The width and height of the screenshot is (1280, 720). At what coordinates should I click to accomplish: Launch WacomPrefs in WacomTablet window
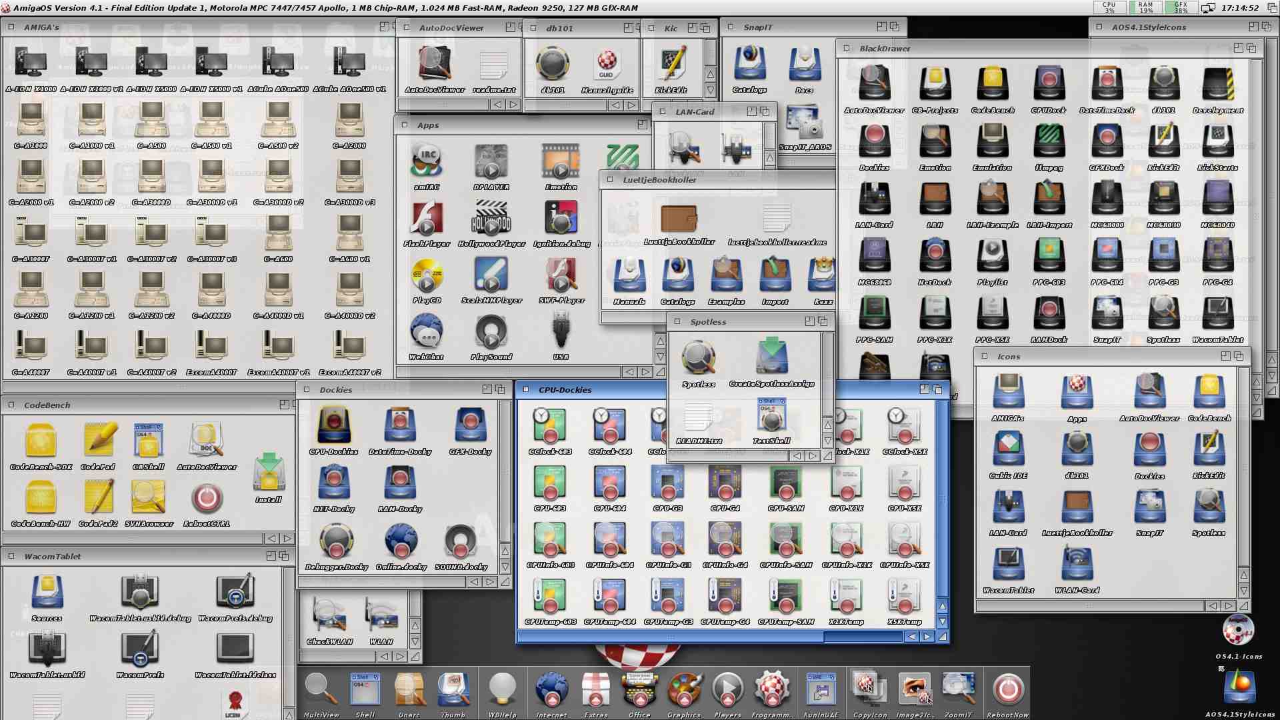140,649
